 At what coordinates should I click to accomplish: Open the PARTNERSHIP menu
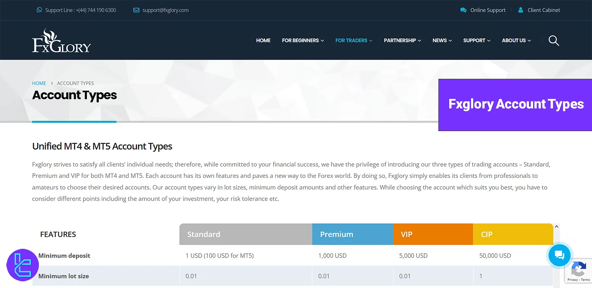click(400, 40)
